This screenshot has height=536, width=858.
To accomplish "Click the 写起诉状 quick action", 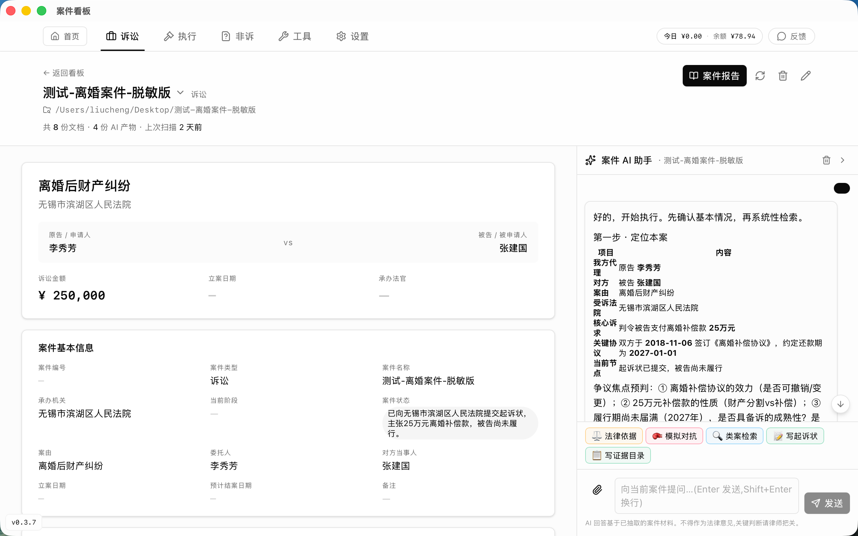I will tap(795, 436).
